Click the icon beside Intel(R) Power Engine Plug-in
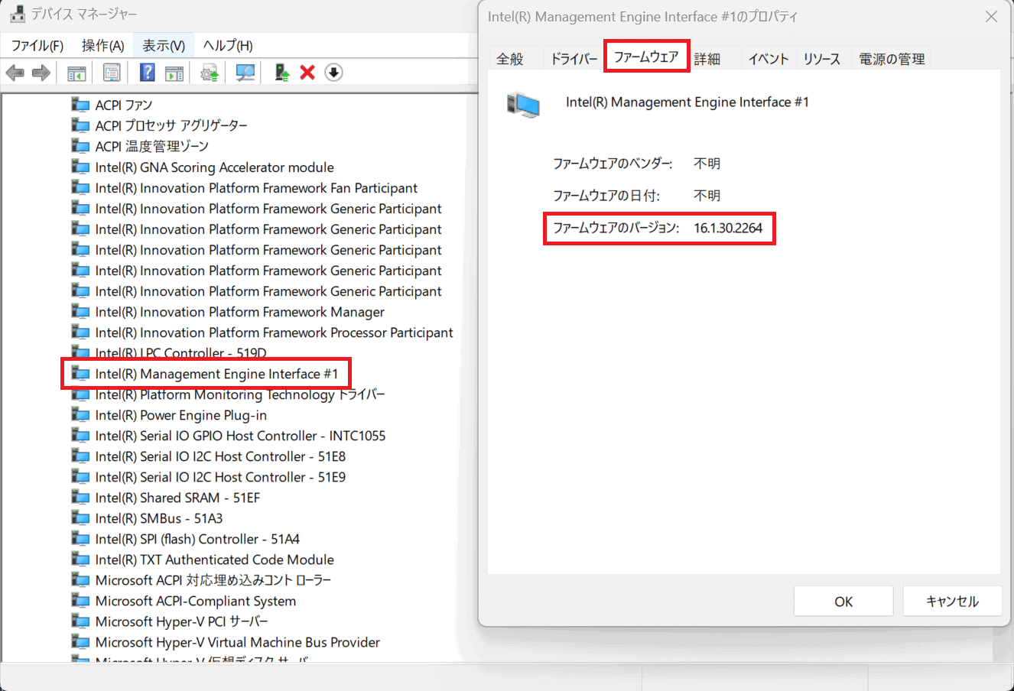1014x691 pixels. [80, 414]
